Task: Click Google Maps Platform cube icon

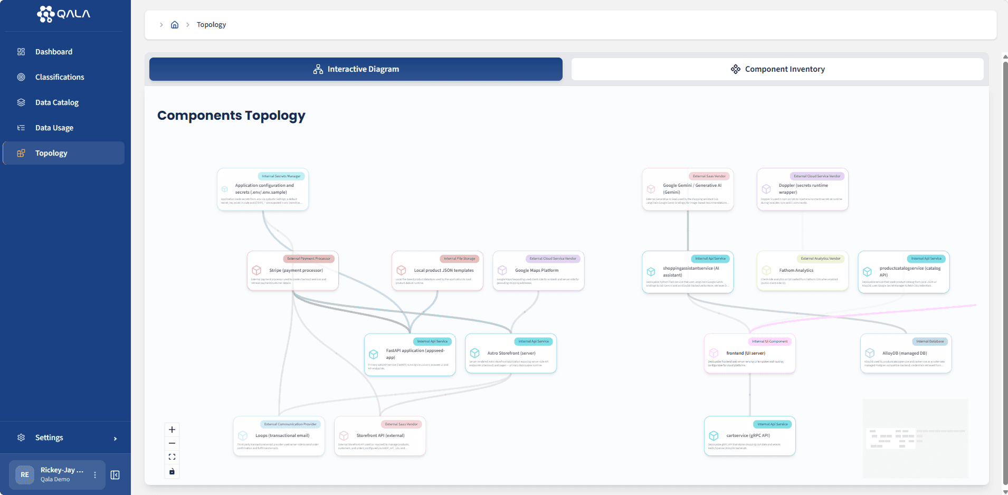Action: (502, 270)
